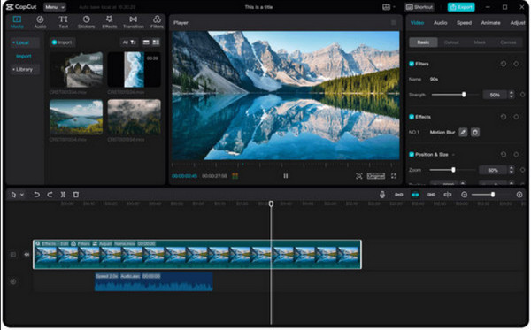Open the Menu dropdown
This screenshot has height=330, width=531.
click(x=55, y=7)
